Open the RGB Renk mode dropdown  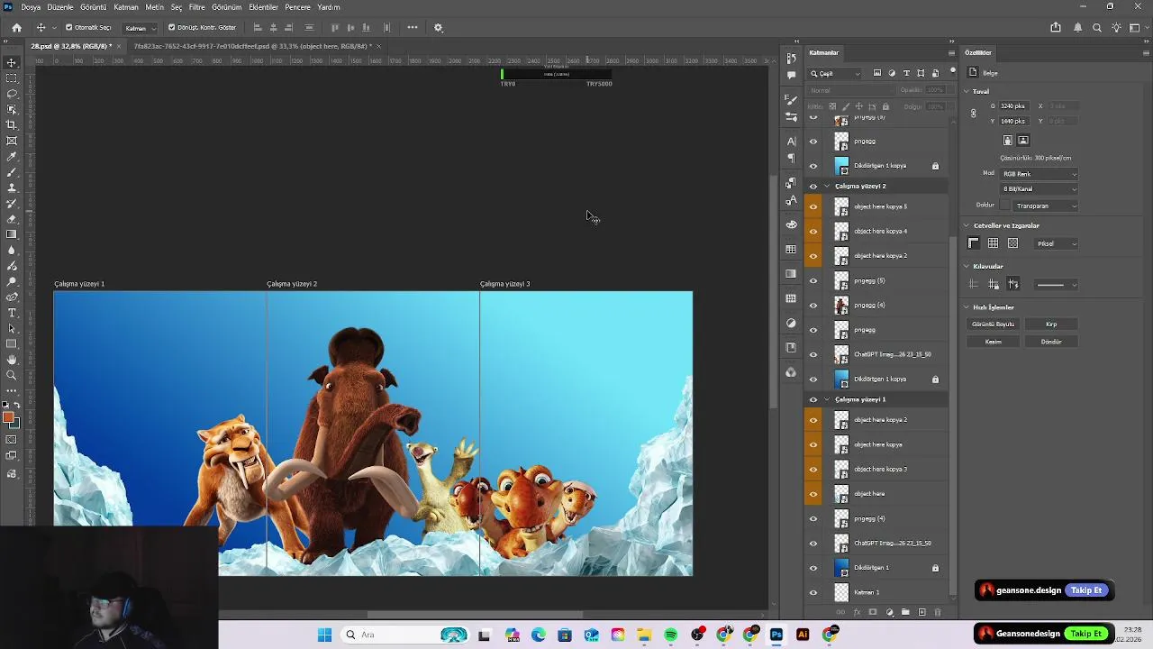tap(1039, 173)
